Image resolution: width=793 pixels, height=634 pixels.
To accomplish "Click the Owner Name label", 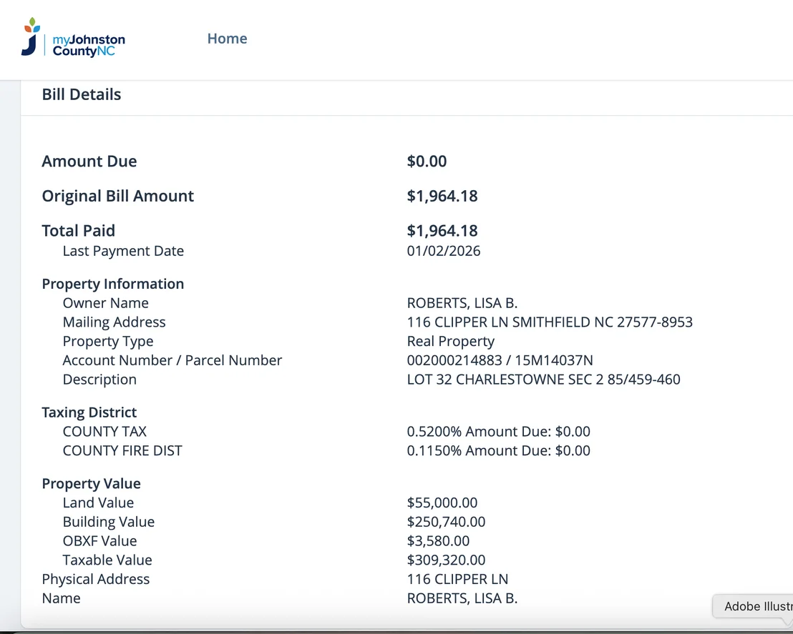I will click(106, 303).
